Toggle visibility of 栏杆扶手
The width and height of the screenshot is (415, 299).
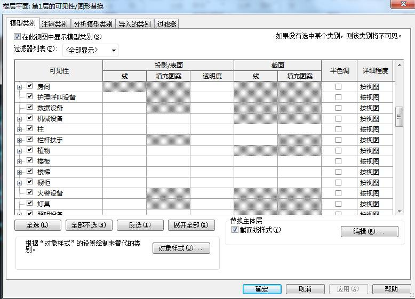point(30,139)
